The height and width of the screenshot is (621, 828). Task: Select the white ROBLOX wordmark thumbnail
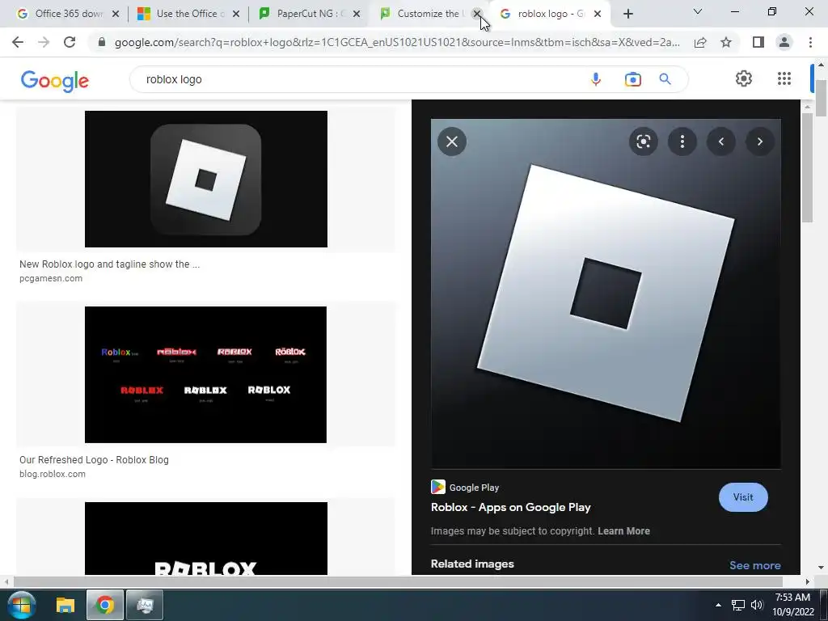(x=206, y=539)
